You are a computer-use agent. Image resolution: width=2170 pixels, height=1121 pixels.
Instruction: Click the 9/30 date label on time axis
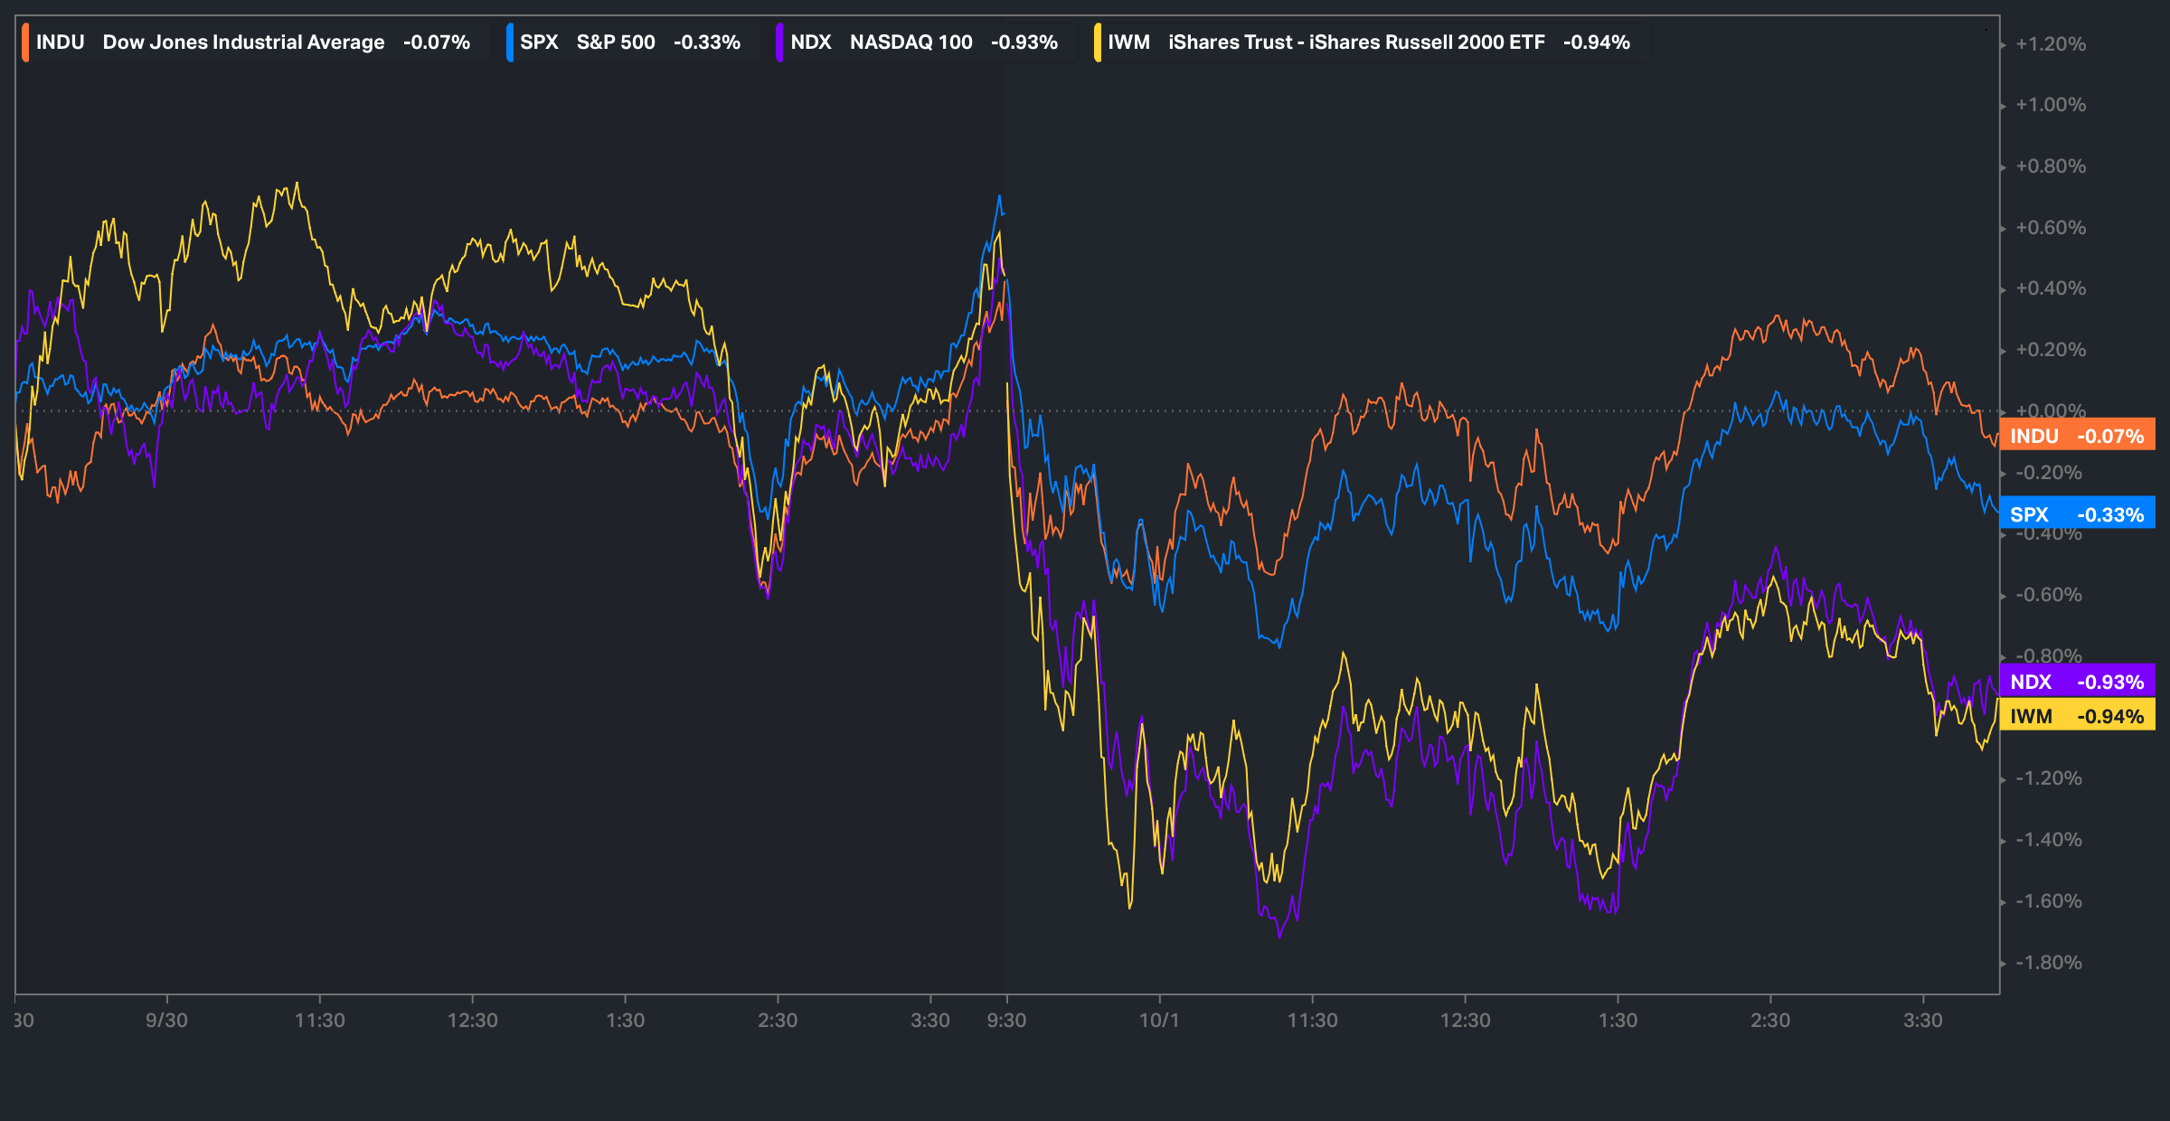tap(166, 1021)
